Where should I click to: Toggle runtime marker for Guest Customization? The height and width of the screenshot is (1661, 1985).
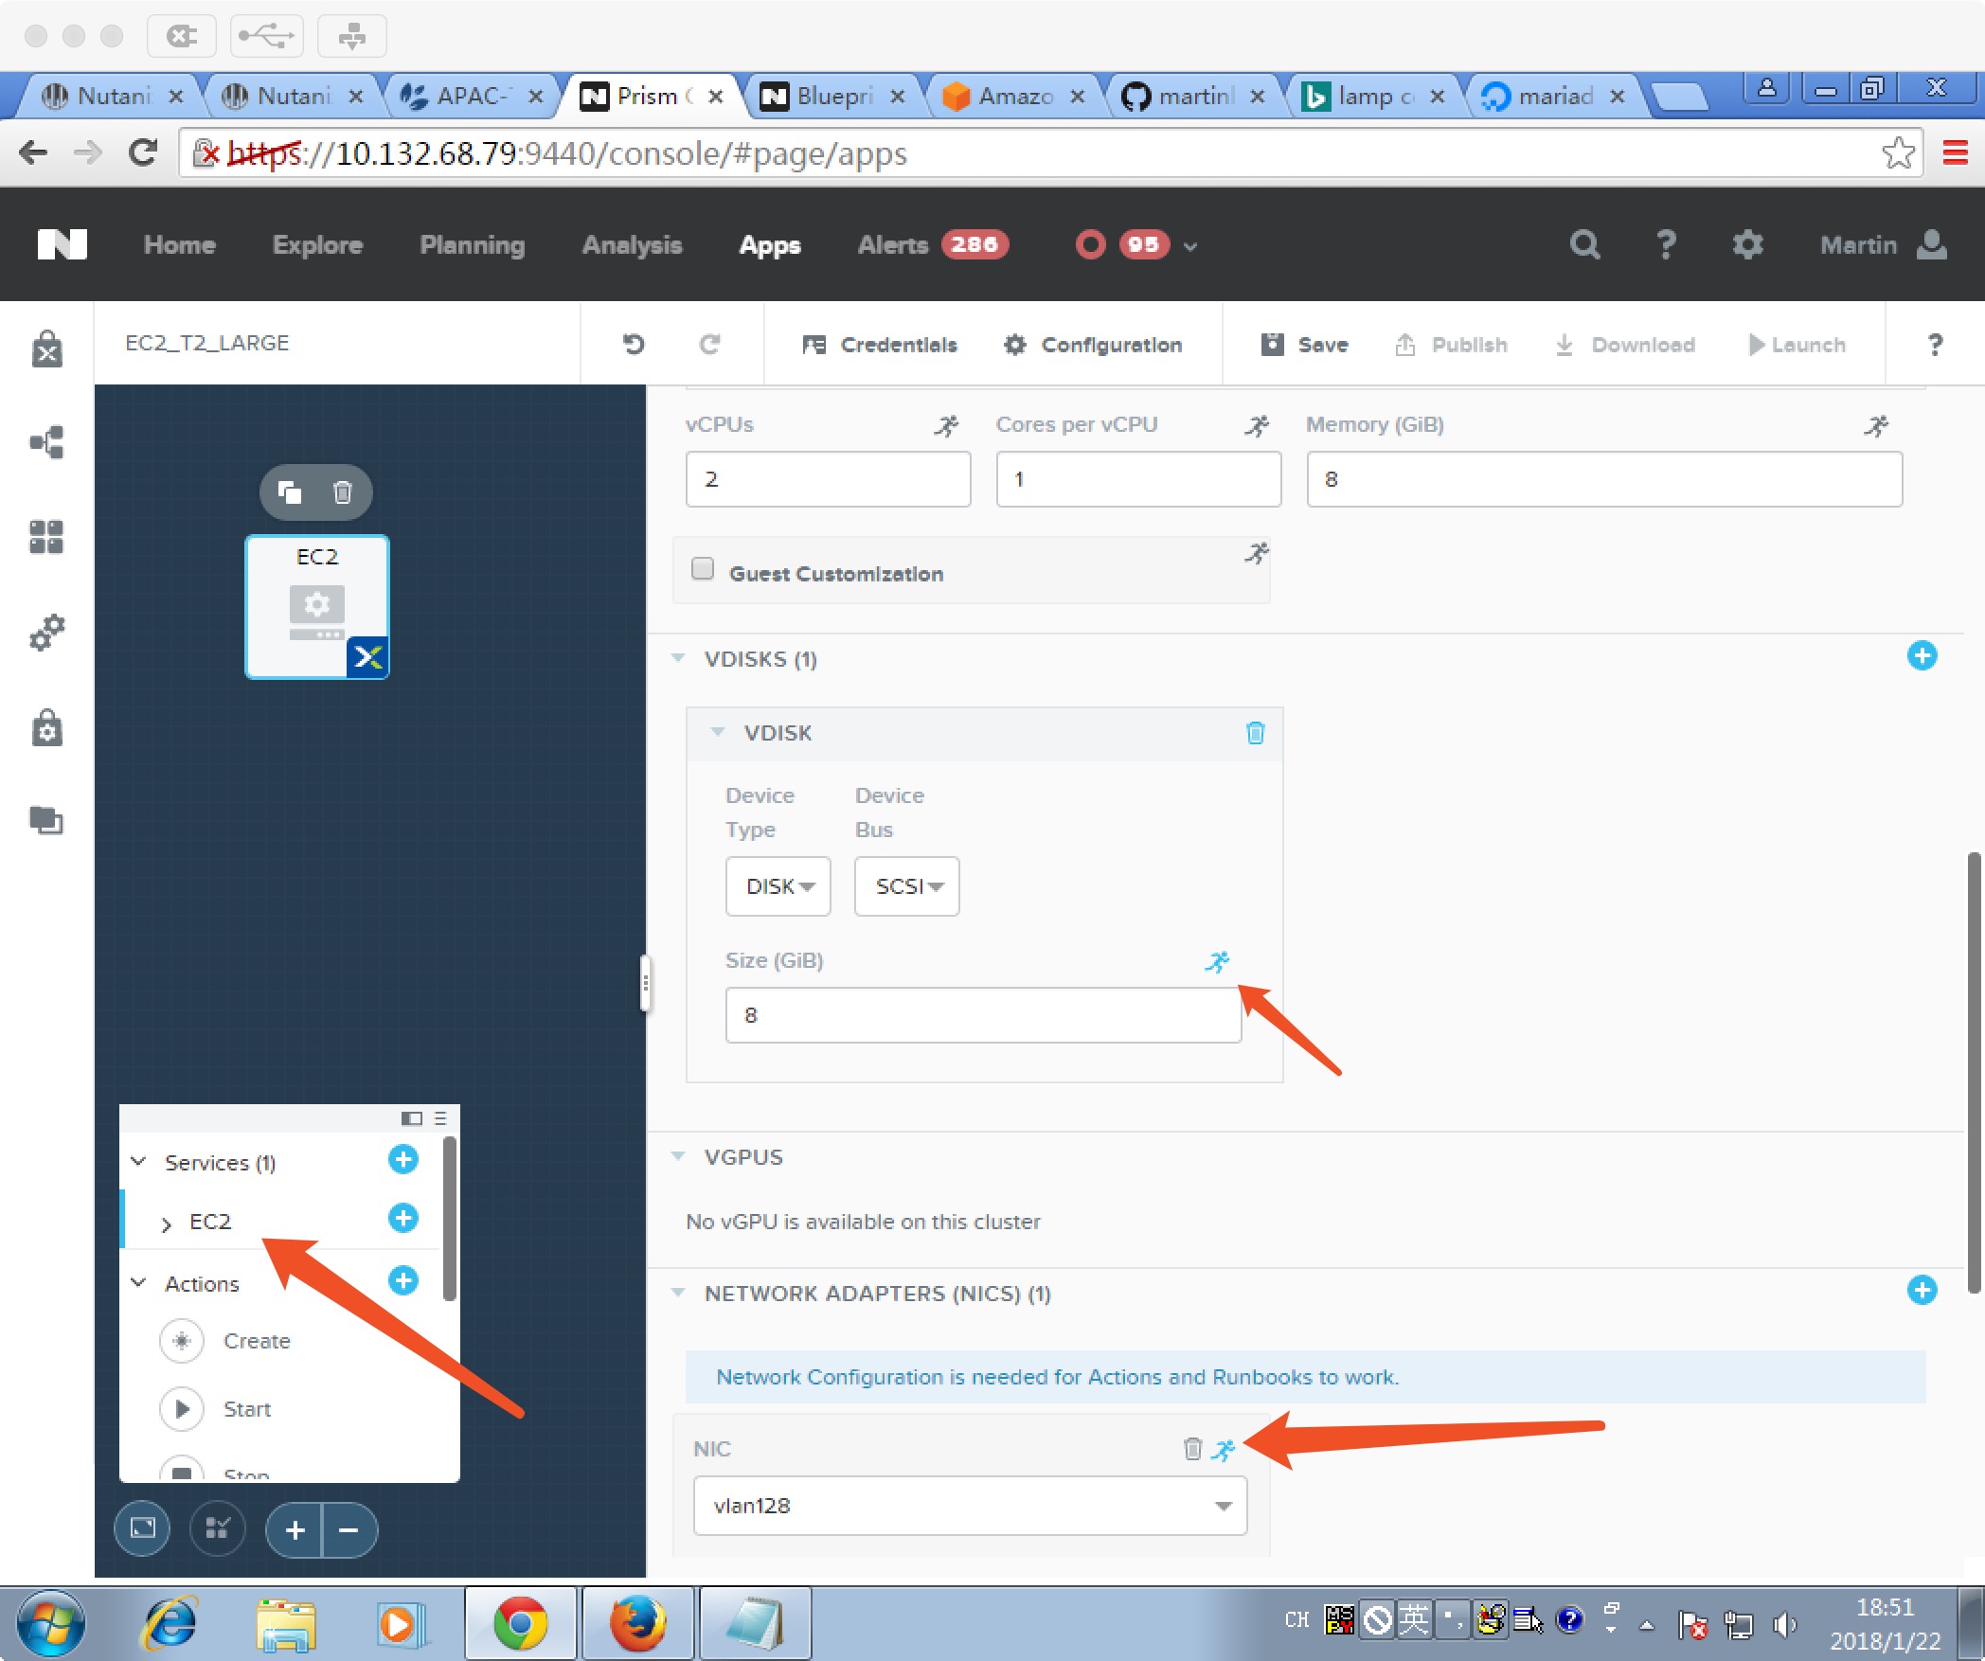[1257, 553]
